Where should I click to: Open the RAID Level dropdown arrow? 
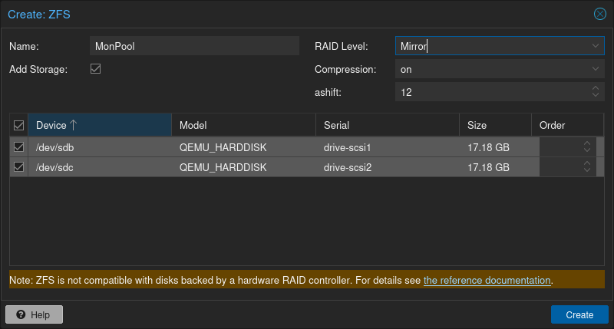tap(596, 46)
